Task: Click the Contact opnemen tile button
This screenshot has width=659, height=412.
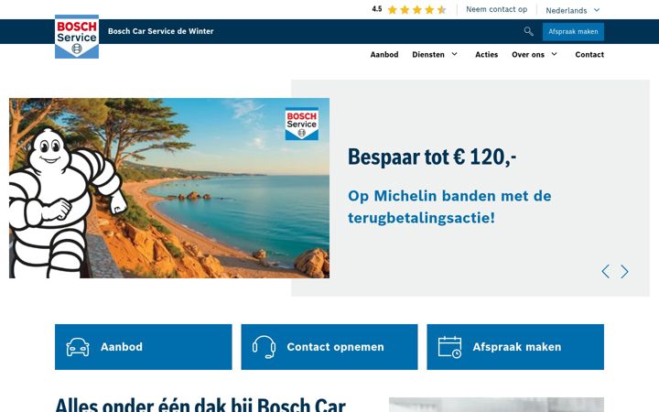Action: (x=329, y=347)
